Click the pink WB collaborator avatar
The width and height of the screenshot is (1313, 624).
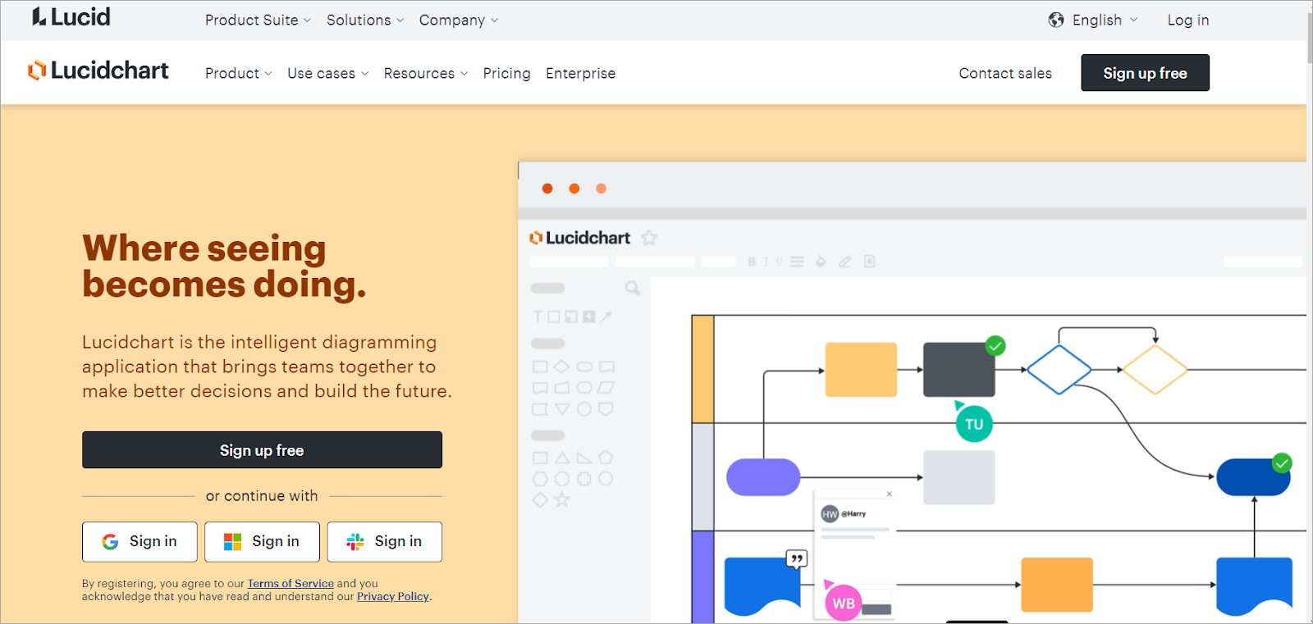[844, 604]
